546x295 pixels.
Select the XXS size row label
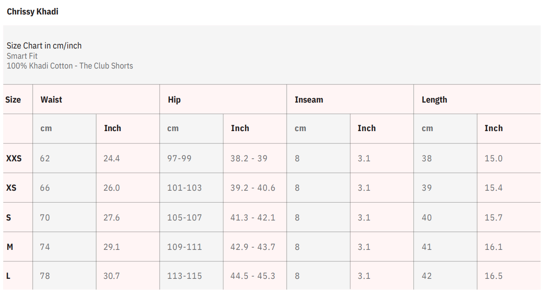tap(14, 158)
